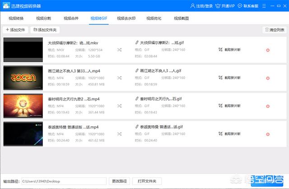Click the 大侦探福尔摩斯2 video thumbnail
This screenshot has width=289, height=189.
click(x=23, y=50)
